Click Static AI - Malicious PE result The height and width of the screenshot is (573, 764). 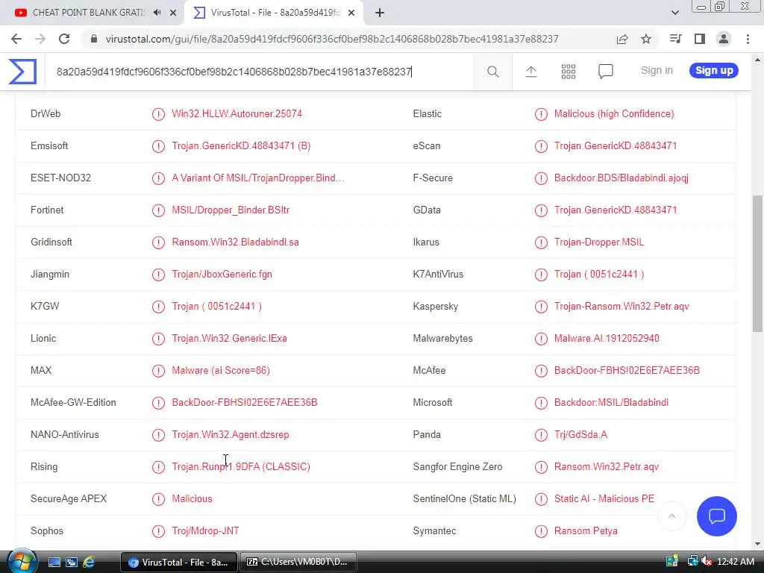[604, 499]
